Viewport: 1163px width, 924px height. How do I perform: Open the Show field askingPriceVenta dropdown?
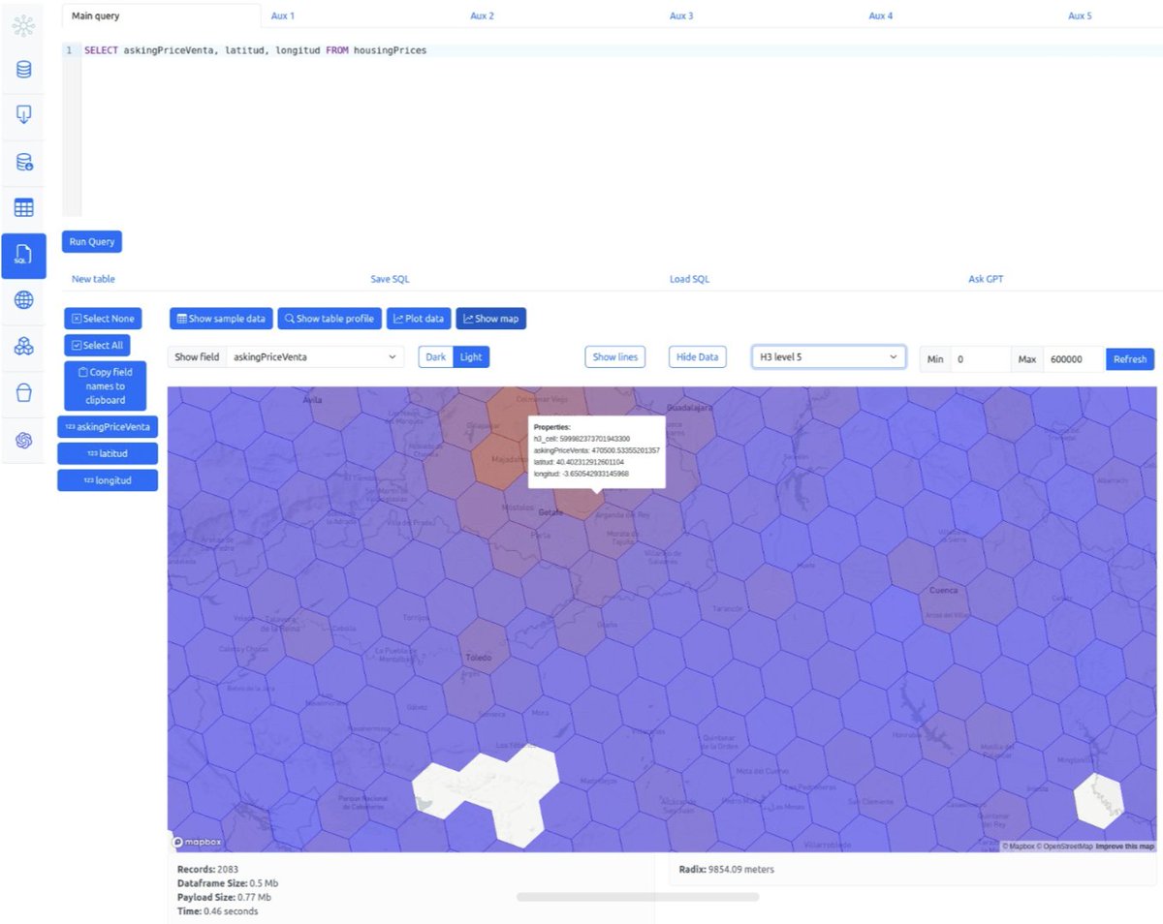[315, 357]
